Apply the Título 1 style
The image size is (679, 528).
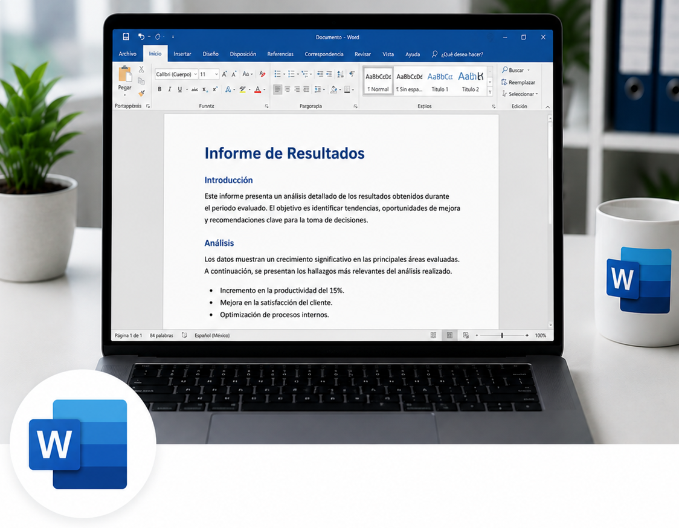point(440,82)
